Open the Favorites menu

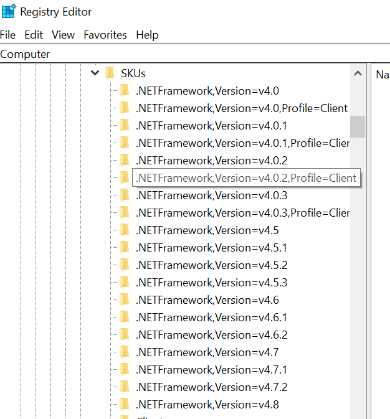click(105, 35)
